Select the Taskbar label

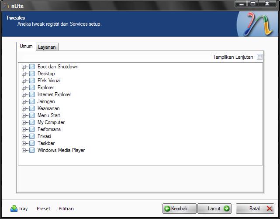pos(46,143)
